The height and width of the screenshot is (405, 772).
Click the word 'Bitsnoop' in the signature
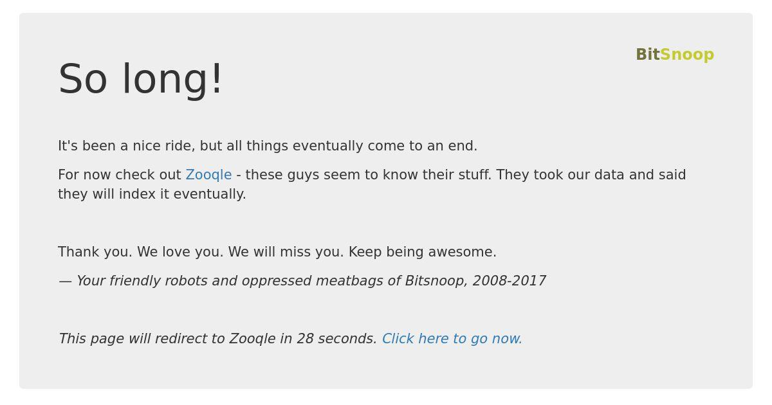pyautogui.click(x=436, y=281)
